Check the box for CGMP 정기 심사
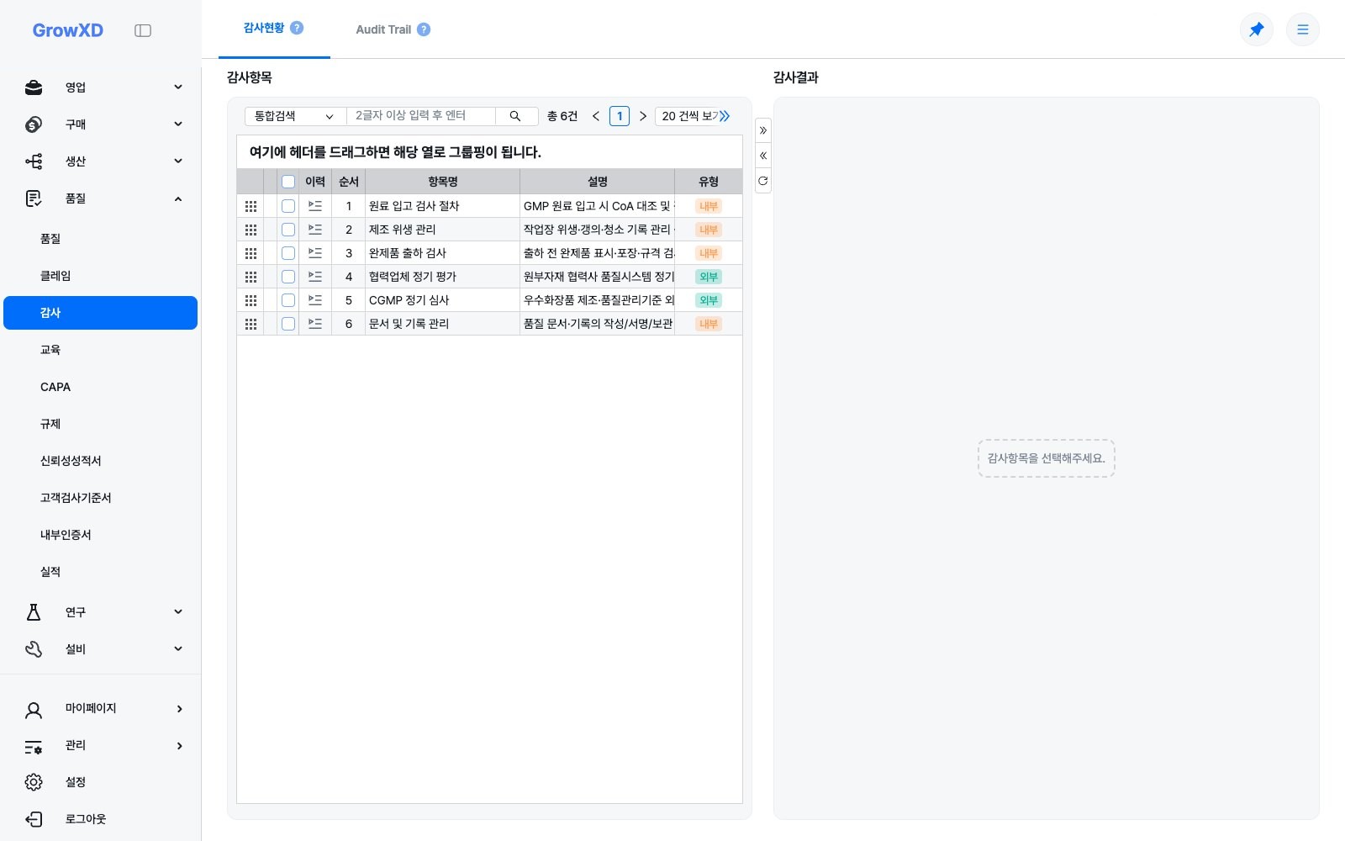The height and width of the screenshot is (841, 1345). (288, 300)
